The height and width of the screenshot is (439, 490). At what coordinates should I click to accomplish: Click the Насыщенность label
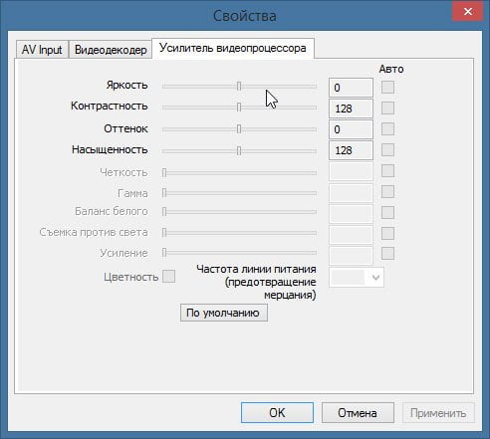coord(110,149)
